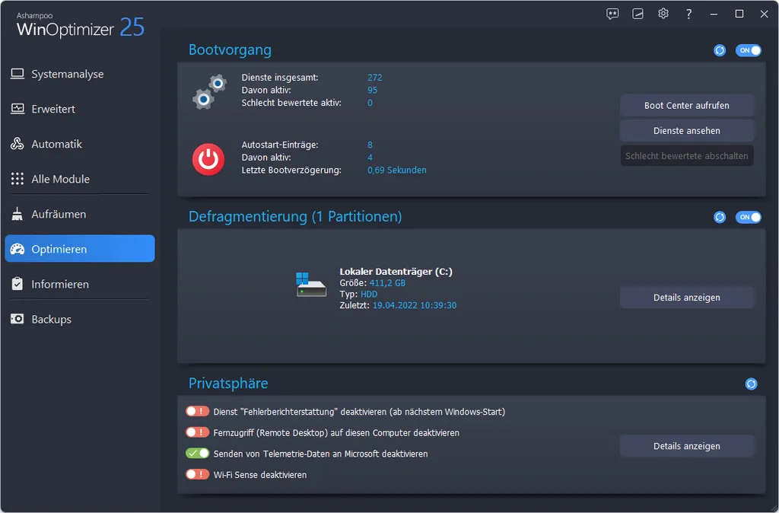
Task: Select the Systemanalyse sidebar icon
Action: (x=17, y=73)
